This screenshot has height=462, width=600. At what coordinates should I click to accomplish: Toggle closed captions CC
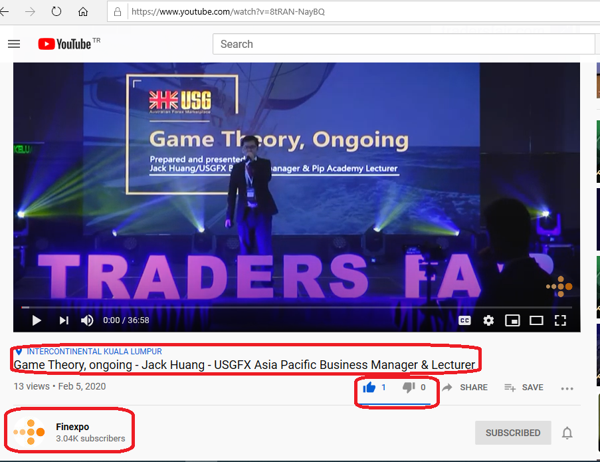click(x=464, y=320)
